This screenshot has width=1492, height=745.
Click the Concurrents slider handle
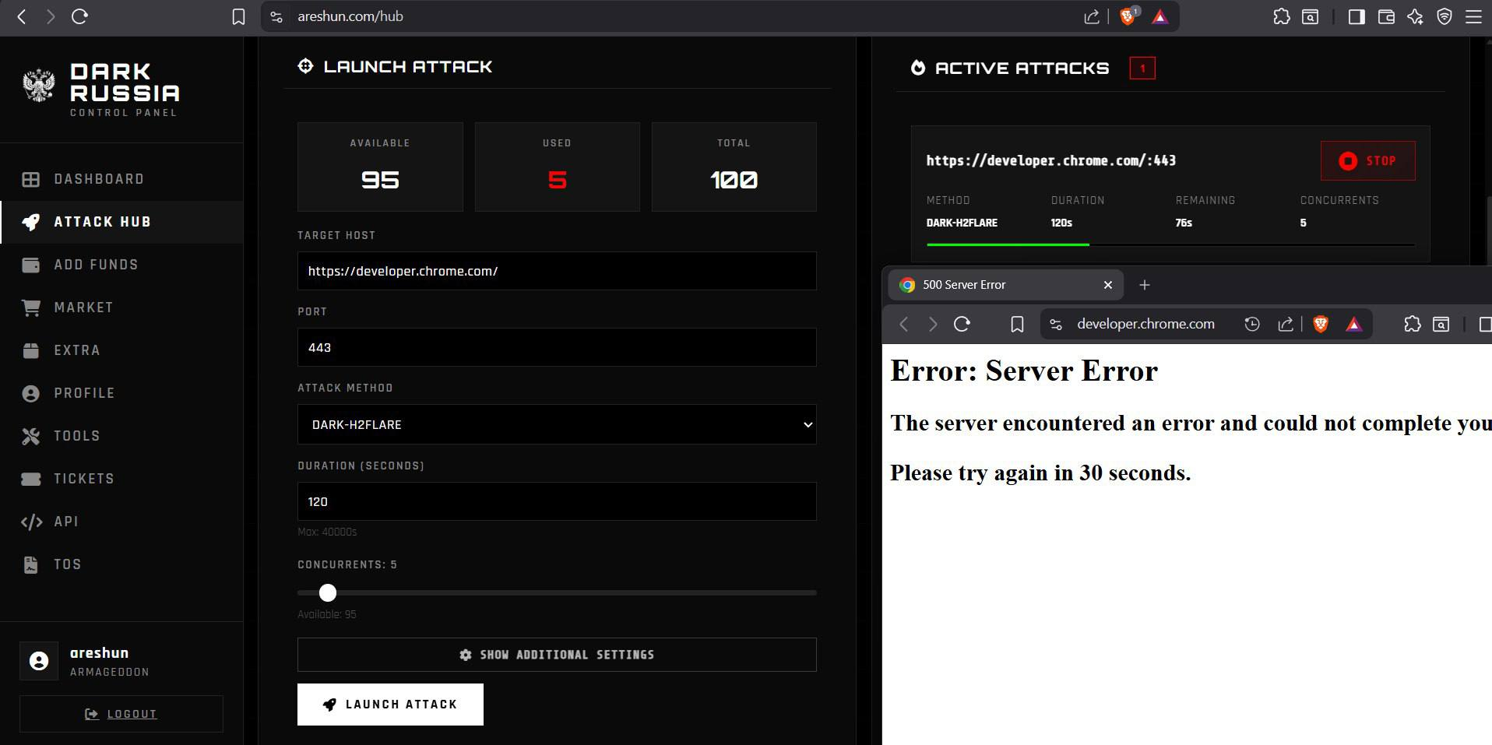pos(328,592)
